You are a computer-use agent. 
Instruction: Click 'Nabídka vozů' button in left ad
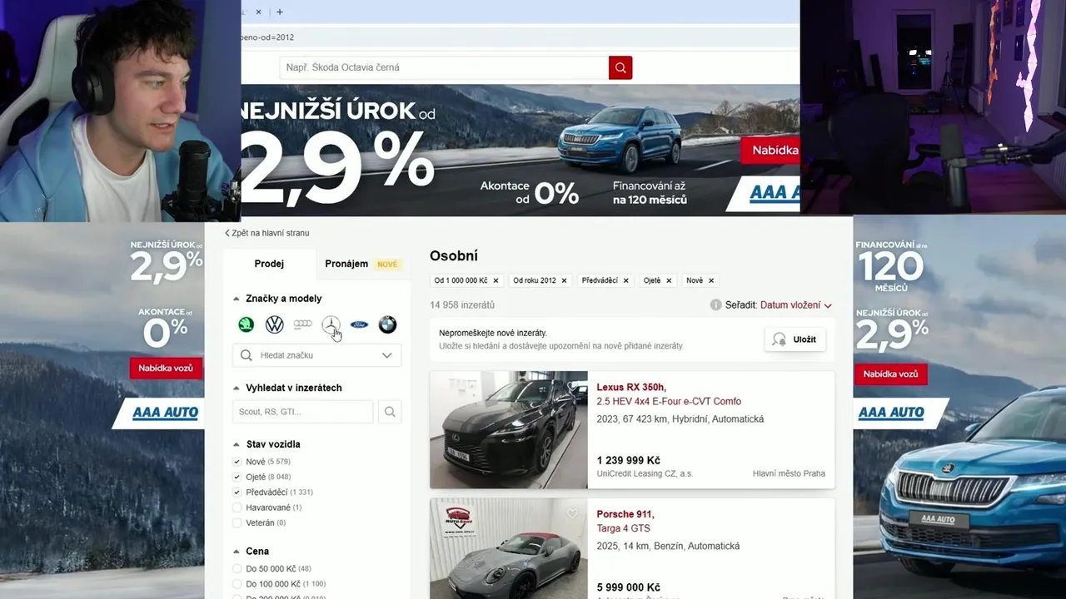pyautogui.click(x=166, y=368)
